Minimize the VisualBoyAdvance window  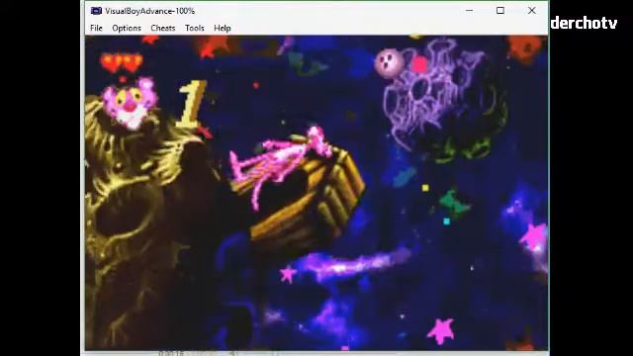click(469, 11)
